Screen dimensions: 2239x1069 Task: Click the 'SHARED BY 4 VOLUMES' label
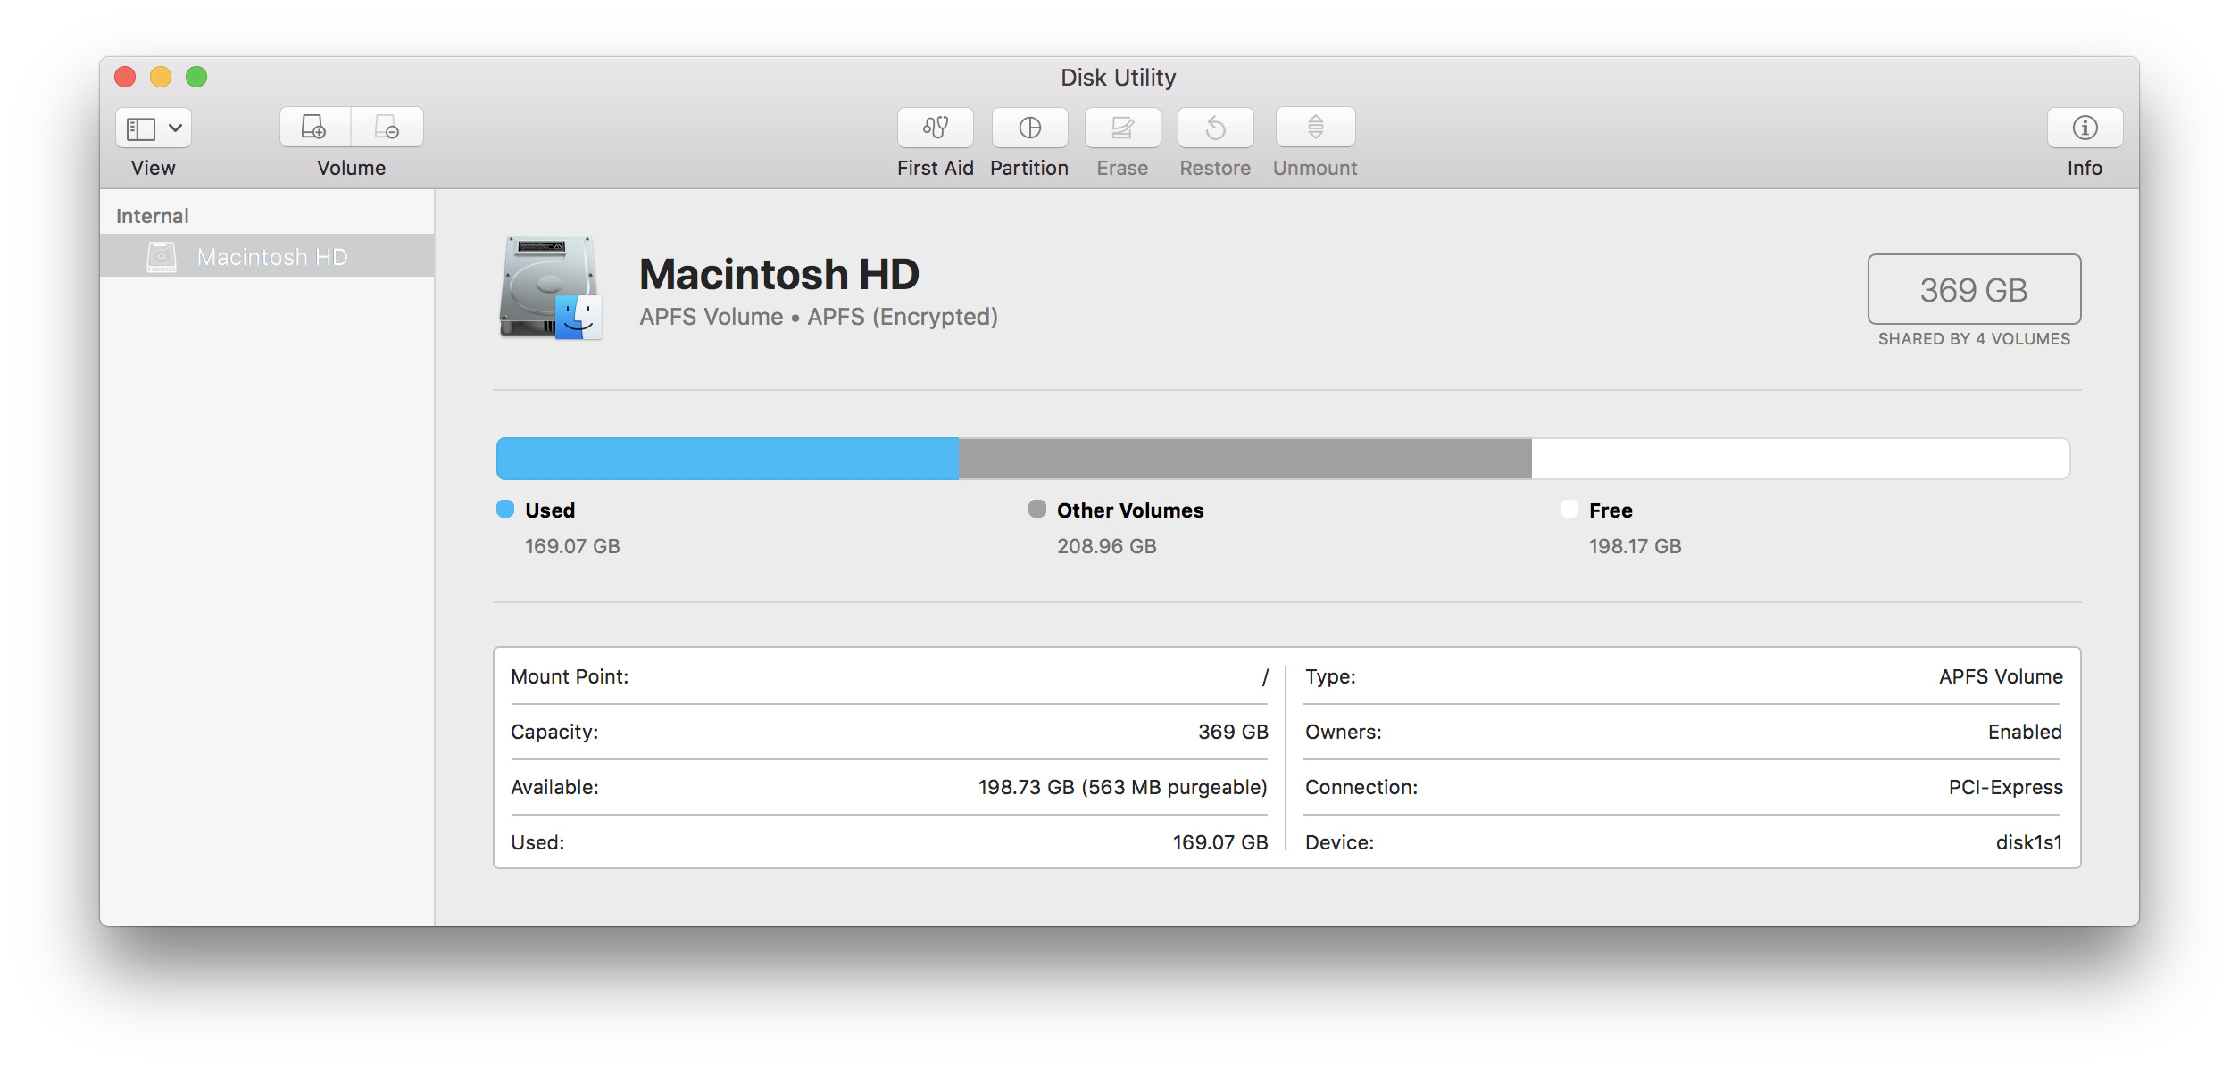pyautogui.click(x=1974, y=339)
